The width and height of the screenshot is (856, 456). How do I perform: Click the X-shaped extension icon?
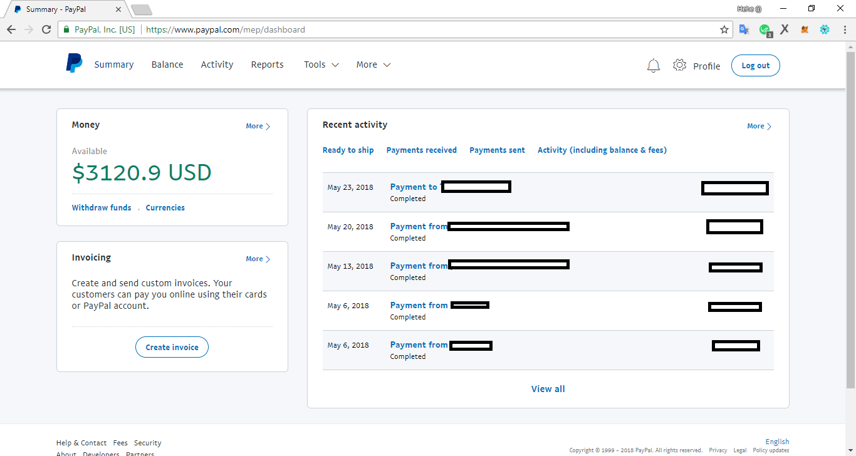point(785,29)
